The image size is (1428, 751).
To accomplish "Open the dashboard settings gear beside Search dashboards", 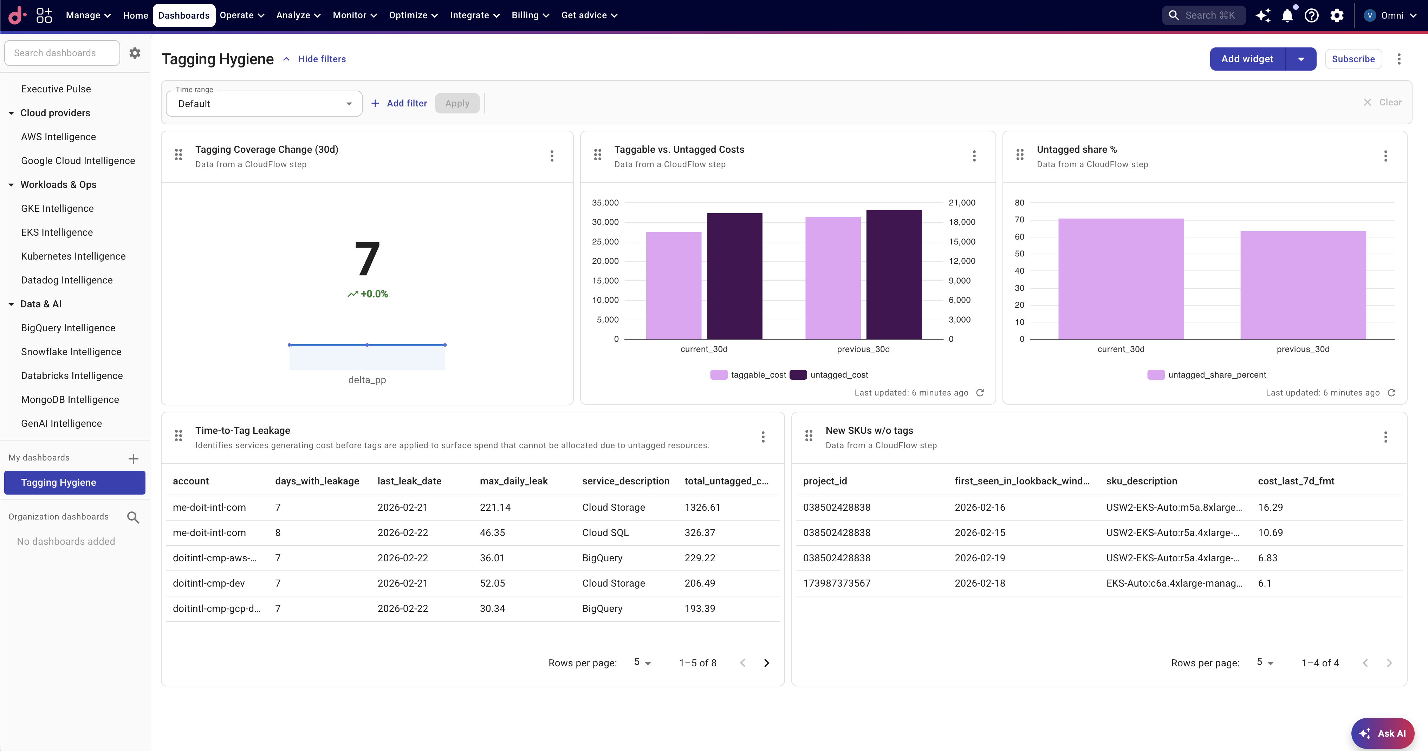I will pos(135,53).
